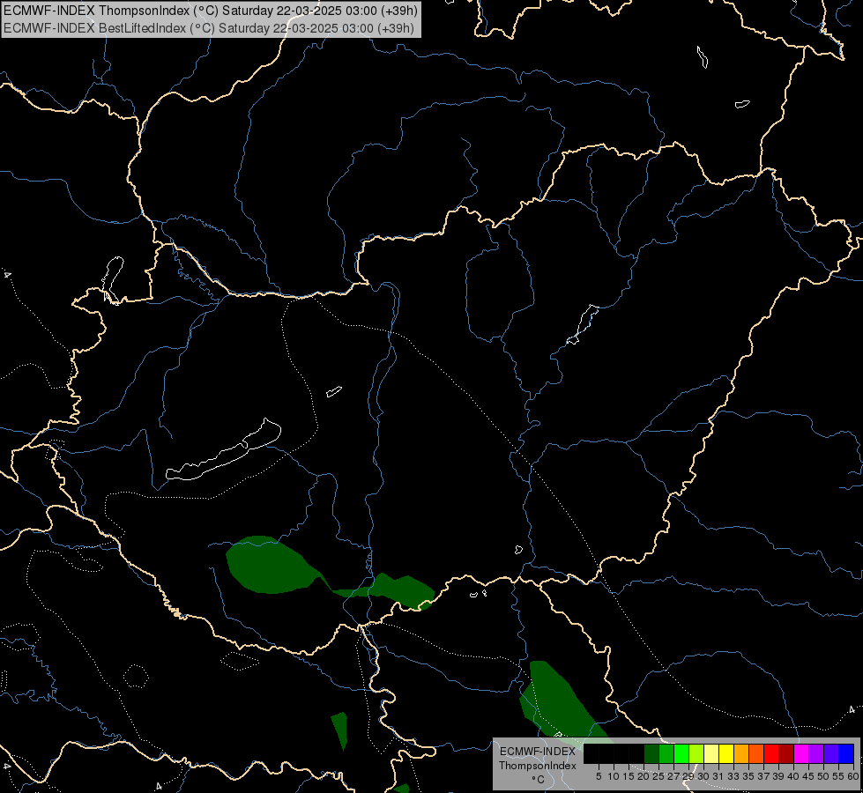Select the lime 29-30 legend swatch
The width and height of the screenshot is (863, 793).
coord(696,754)
